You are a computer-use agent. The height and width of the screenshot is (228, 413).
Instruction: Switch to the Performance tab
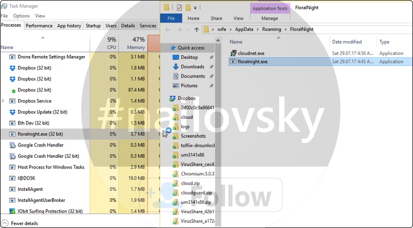39,26
